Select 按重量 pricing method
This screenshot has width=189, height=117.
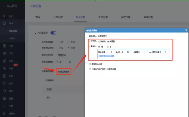pyautogui.click(x=108, y=42)
